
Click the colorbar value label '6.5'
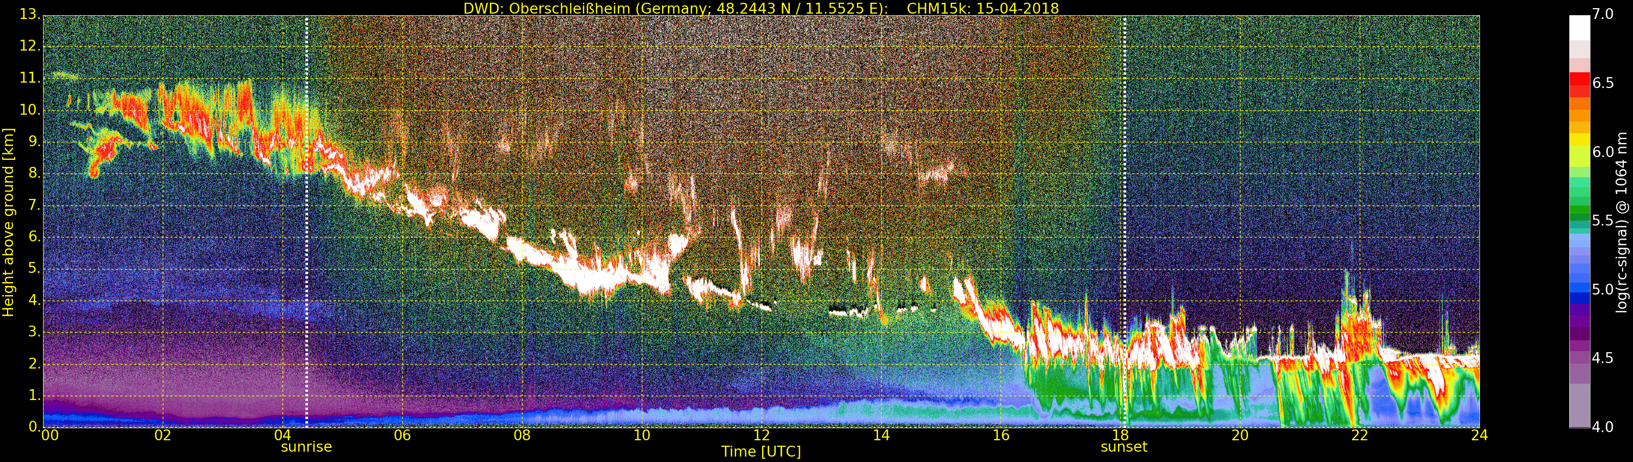click(1603, 84)
